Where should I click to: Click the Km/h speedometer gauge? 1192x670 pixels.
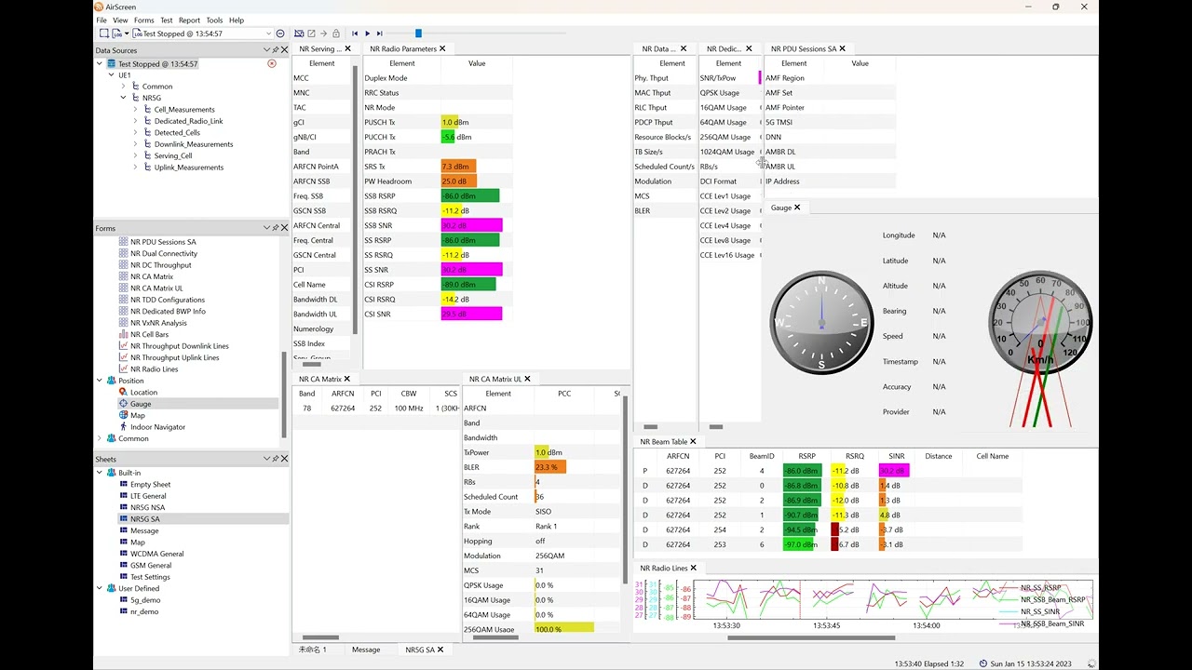point(1040,323)
